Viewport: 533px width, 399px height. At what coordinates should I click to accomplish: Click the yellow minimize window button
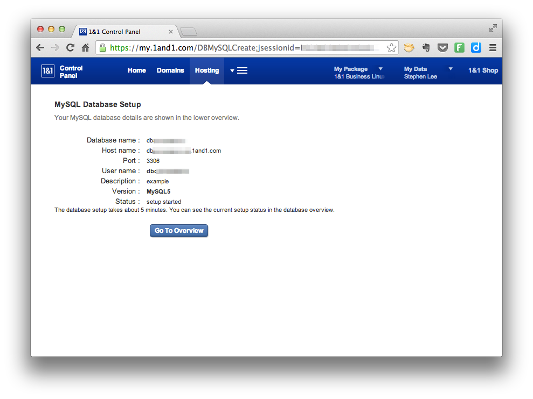(51, 29)
